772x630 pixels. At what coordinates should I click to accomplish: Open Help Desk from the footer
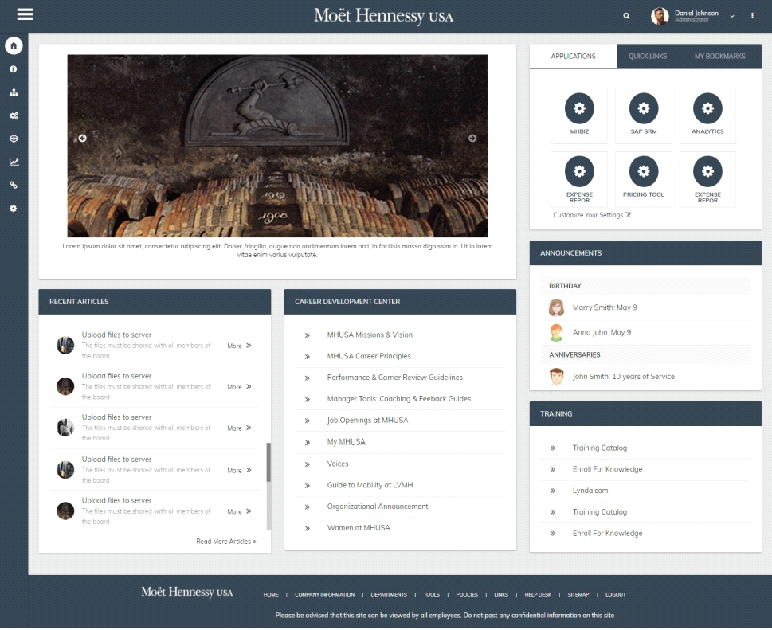pyautogui.click(x=538, y=595)
